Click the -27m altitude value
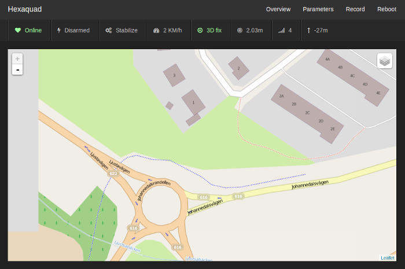405x269 pixels. click(321, 30)
